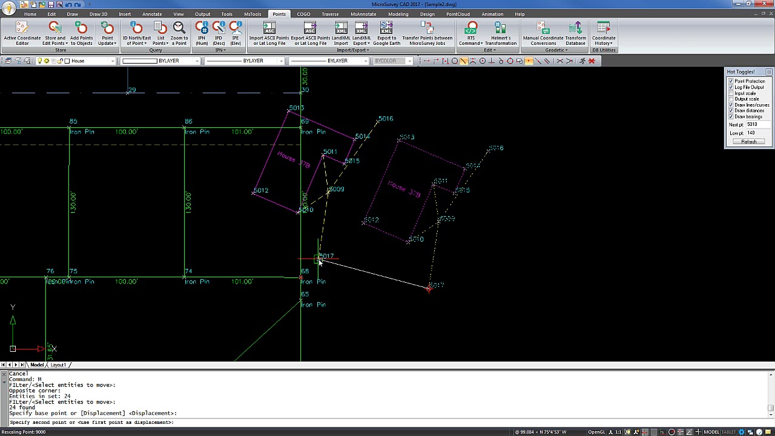Click the OpenGL status bar entry
This screenshot has width=775, height=436.
click(596, 432)
